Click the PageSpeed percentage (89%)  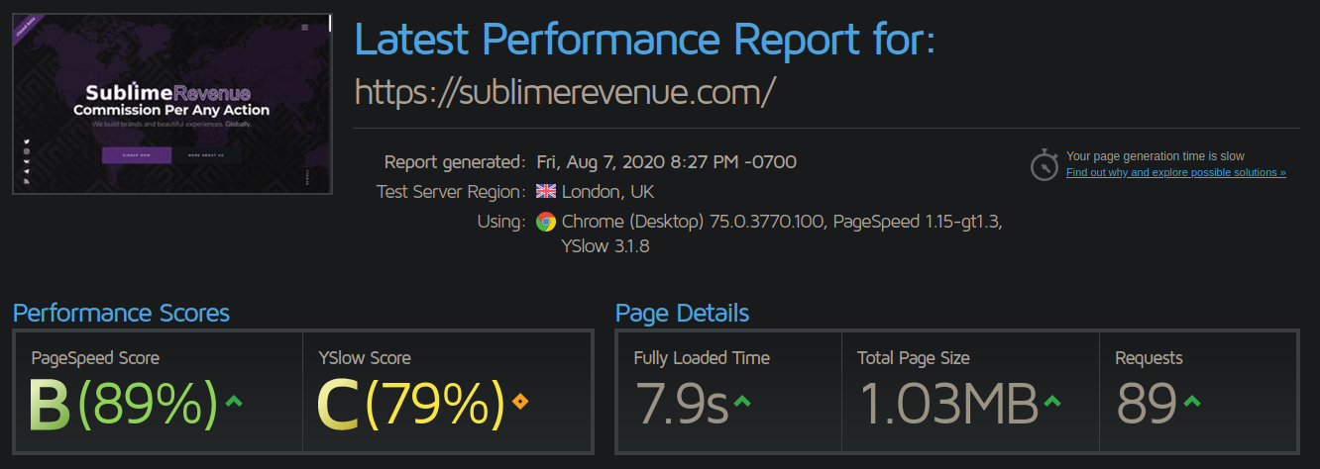pos(147,405)
